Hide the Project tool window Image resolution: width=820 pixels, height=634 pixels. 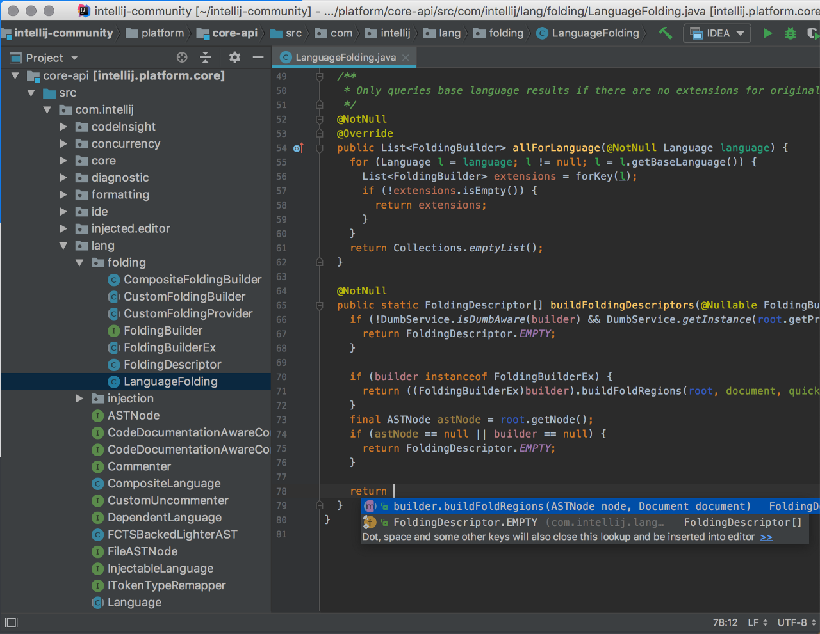coord(258,58)
